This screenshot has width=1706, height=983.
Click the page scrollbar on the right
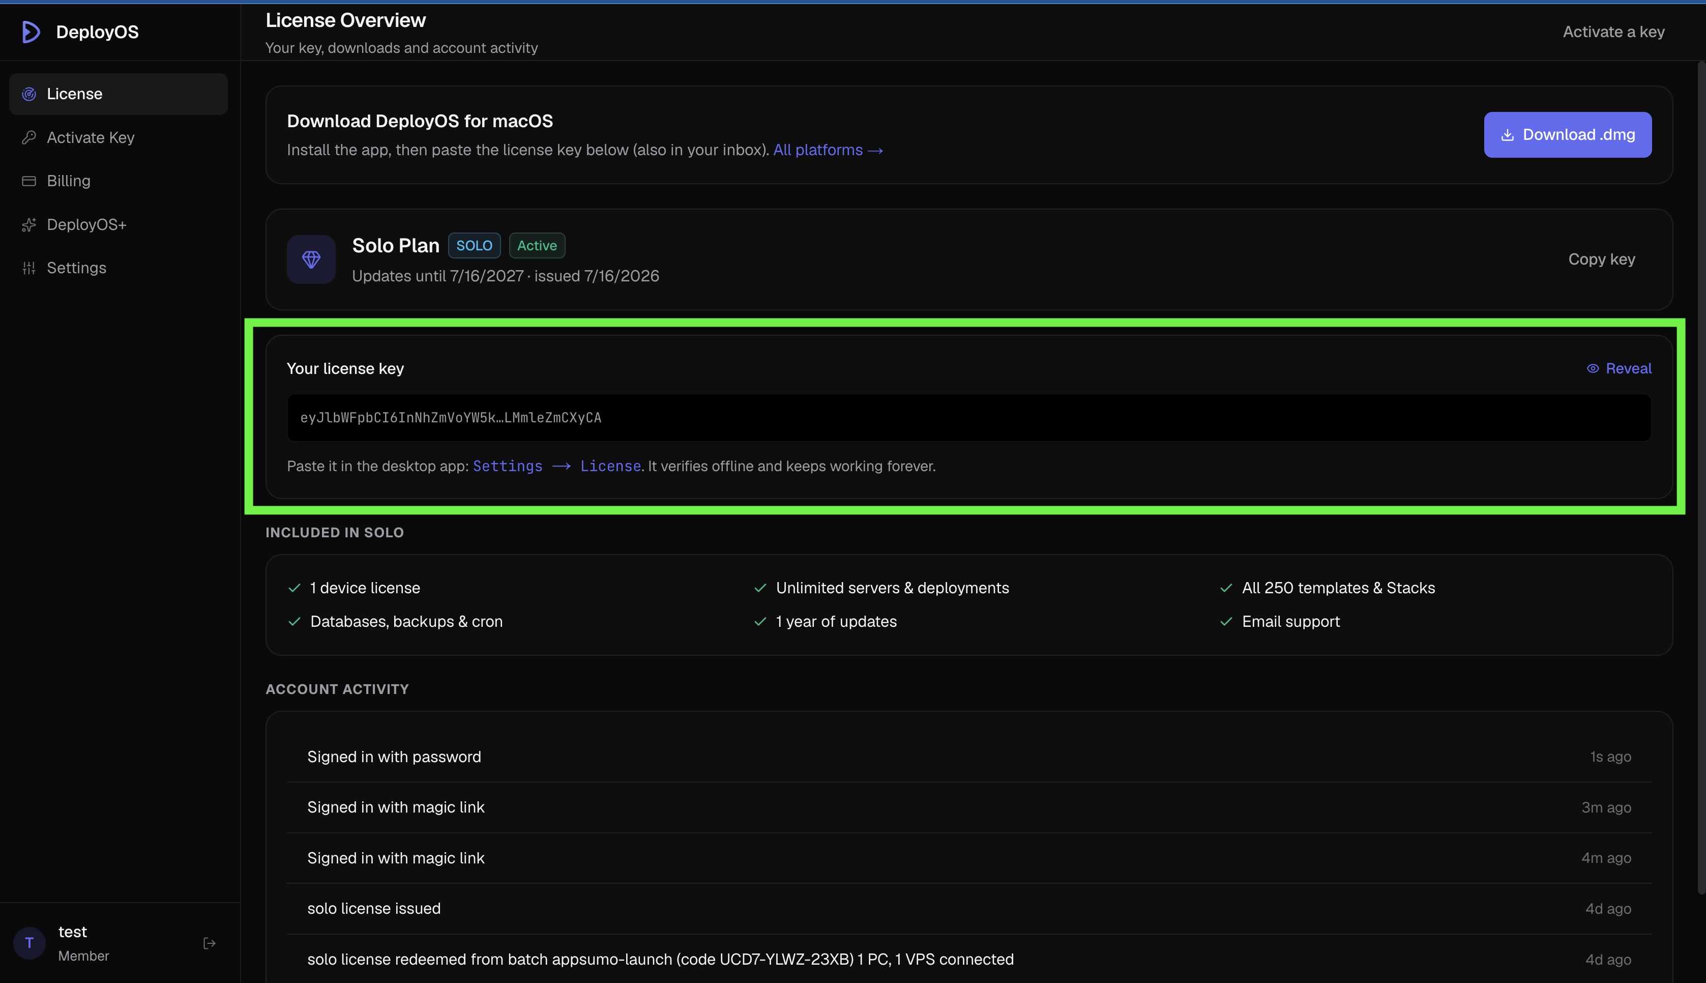coord(1700,478)
